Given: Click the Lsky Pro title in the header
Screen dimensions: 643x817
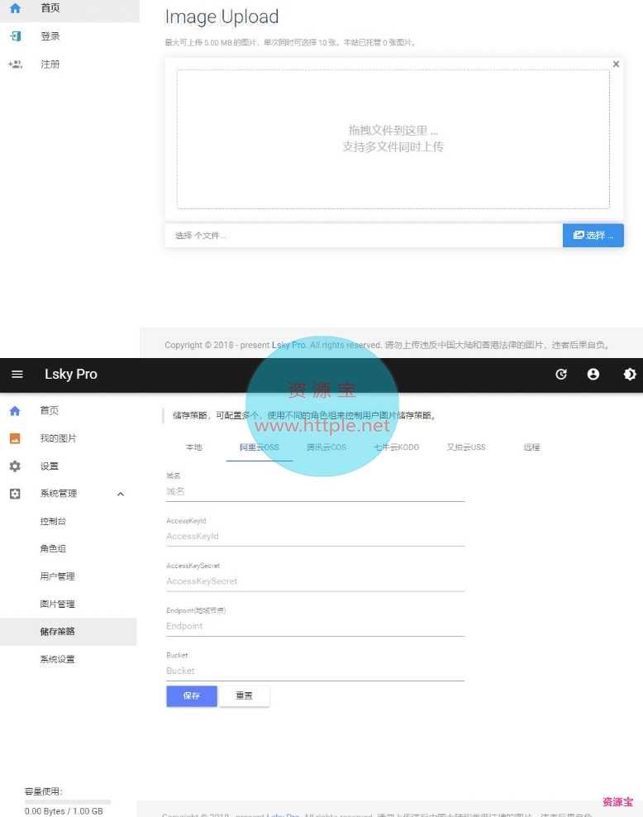Looking at the screenshot, I should point(71,374).
